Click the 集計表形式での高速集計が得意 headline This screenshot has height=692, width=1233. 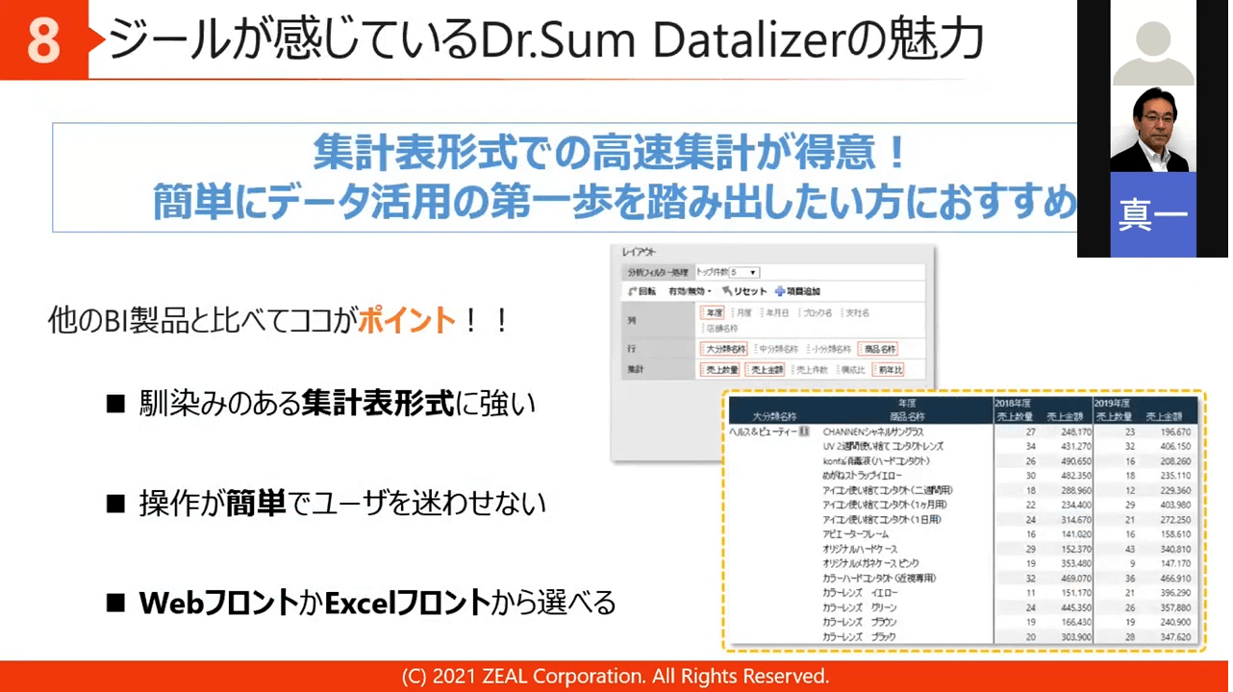point(609,153)
